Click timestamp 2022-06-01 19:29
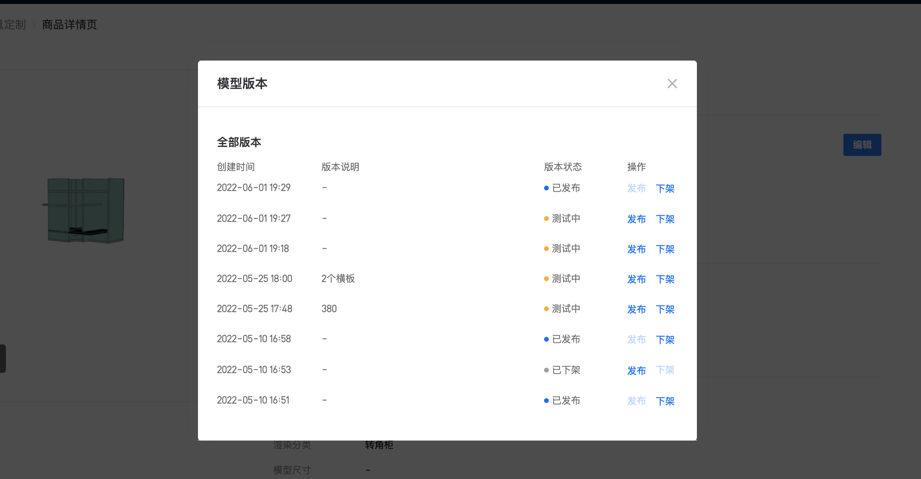This screenshot has height=479, width=921. [x=254, y=188]
